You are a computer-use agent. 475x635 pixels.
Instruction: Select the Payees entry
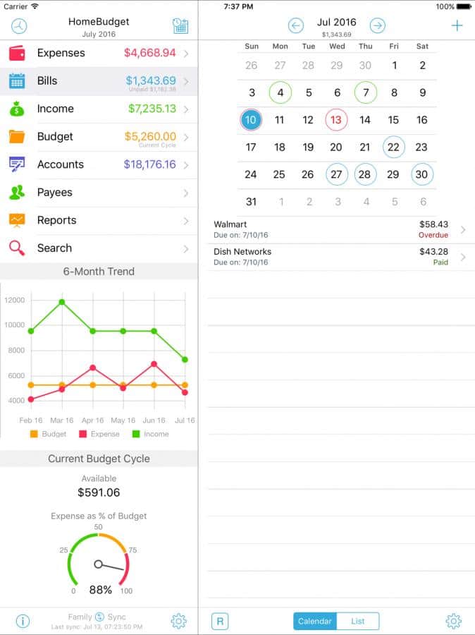pos(99,193)
